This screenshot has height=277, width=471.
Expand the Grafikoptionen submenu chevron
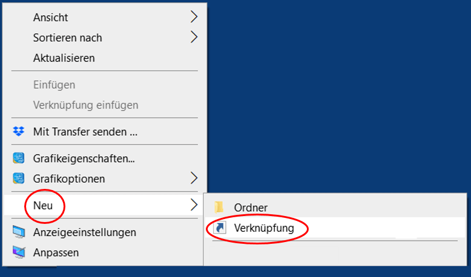pyautogui.click(x=194, y=178)
